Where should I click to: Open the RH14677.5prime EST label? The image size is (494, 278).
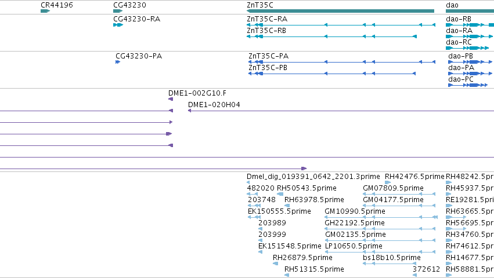coord(470,258)
